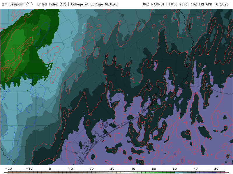Click the '70' color bar label
Image resolution: width=233 pixels, height=174 pixels.
tap(195, 169)
